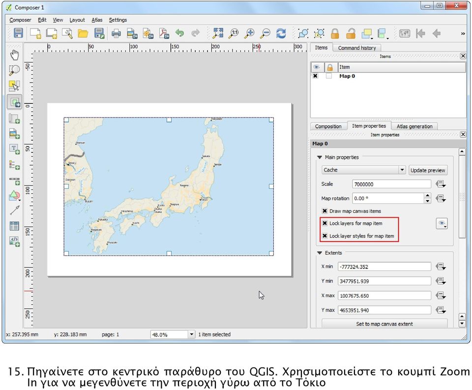Select the Add new scalebar tool
This screenshot has height=390, width=472.
pos(14,180)
